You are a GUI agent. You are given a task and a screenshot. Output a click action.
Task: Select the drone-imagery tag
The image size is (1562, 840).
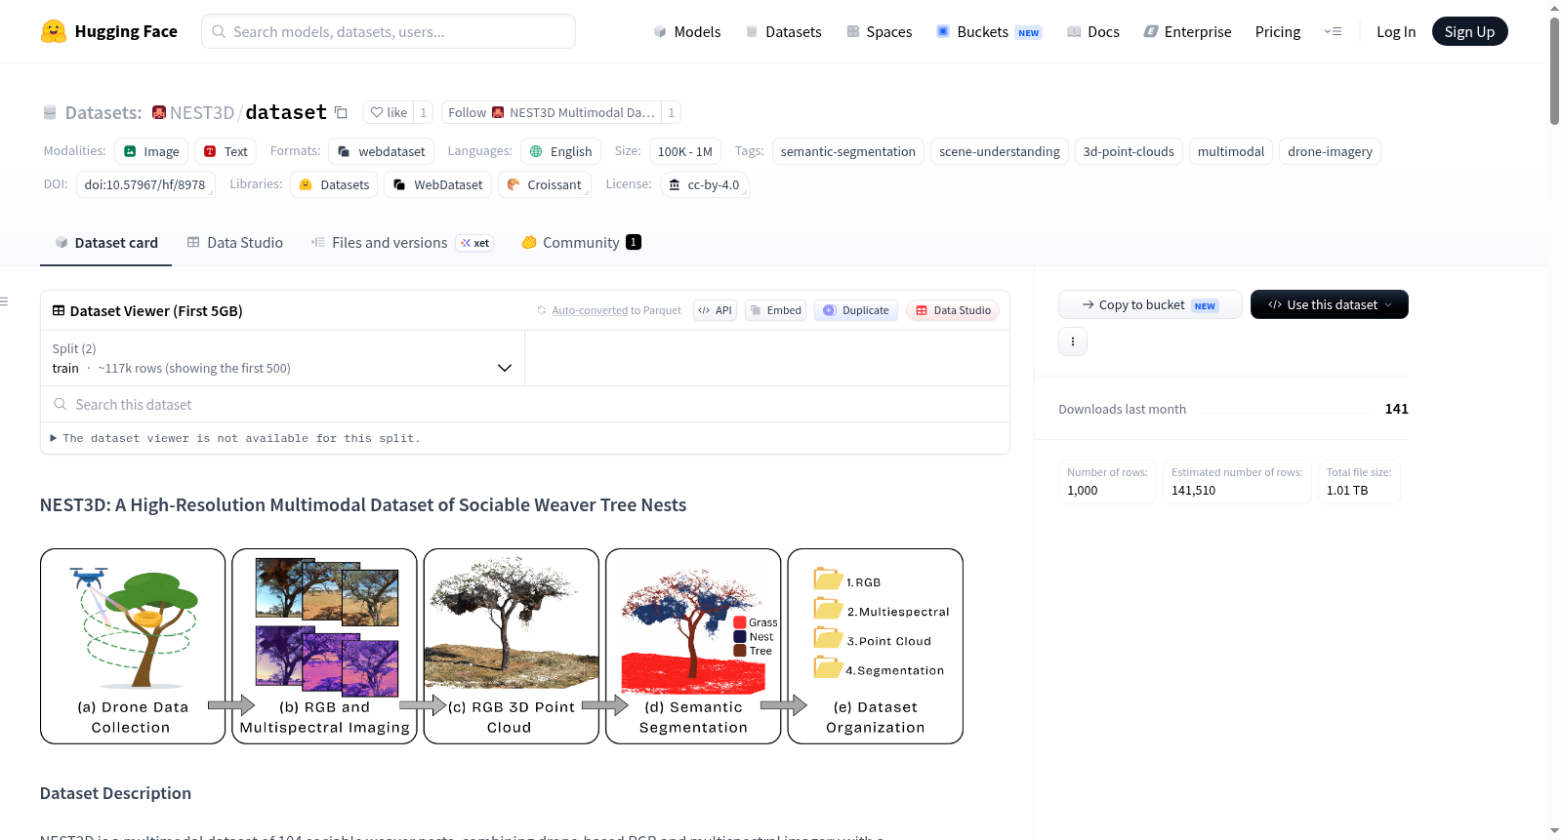[1330, 151]
